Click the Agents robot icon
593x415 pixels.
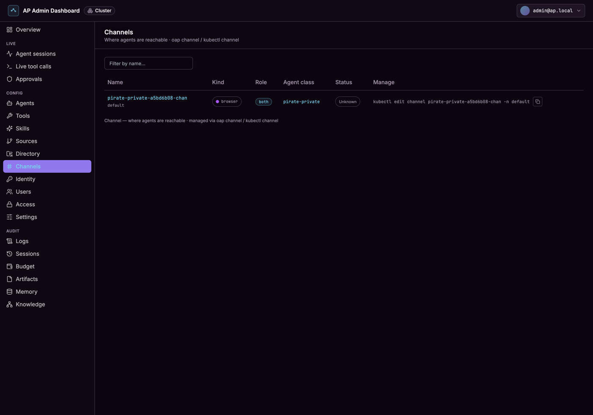[x=9, y=103]
